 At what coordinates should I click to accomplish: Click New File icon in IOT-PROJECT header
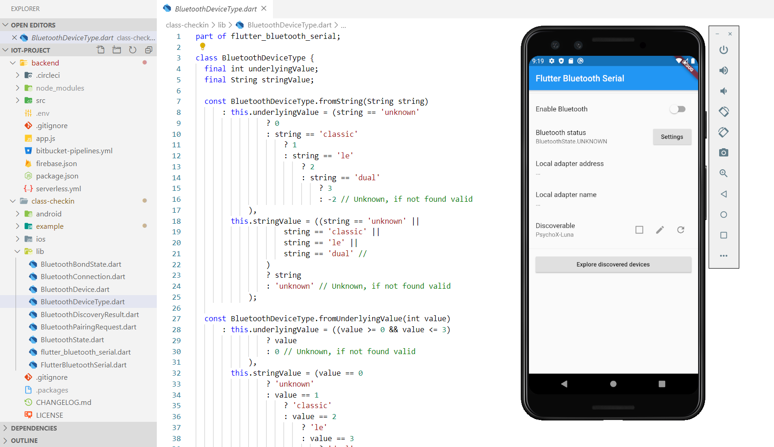pyautogui.click(x=101, y=50)
